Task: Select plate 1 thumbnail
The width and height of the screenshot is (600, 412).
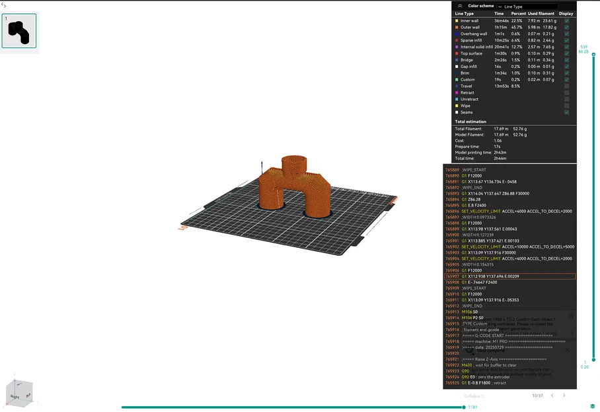Action: [x=19, y=31]
